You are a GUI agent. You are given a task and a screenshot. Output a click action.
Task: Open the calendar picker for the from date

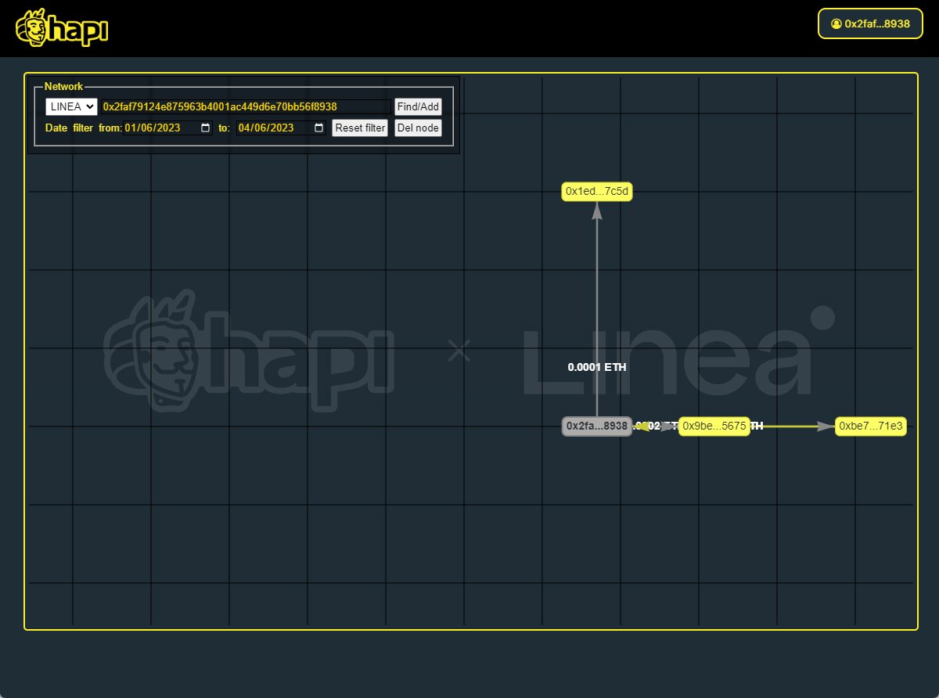pos(206,128)
